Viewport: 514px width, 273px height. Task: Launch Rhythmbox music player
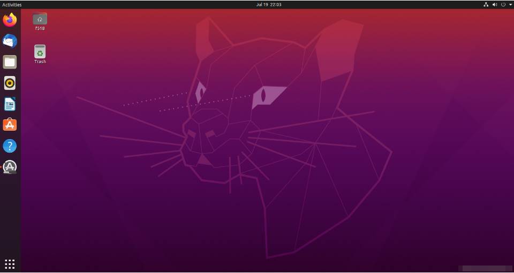click(10, 83)
